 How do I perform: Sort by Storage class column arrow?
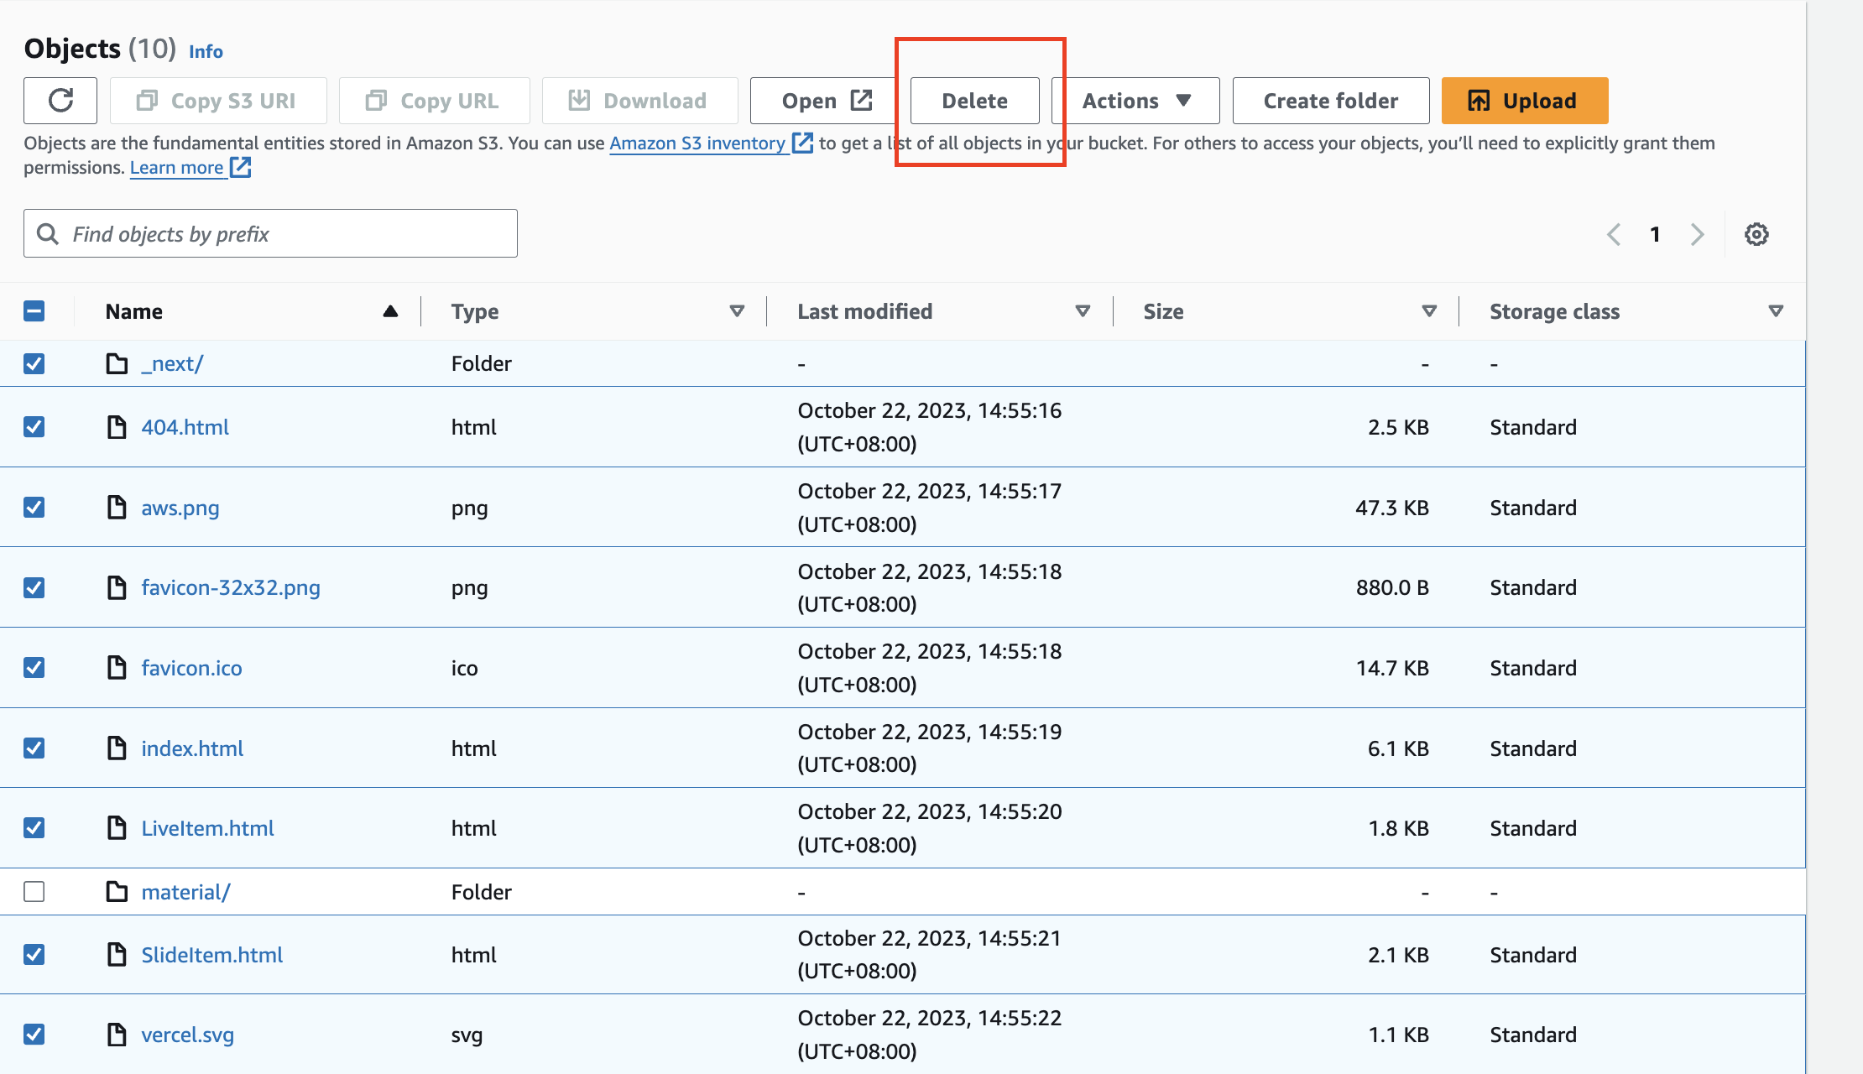pyautogui.click(x=1776, y=311)
